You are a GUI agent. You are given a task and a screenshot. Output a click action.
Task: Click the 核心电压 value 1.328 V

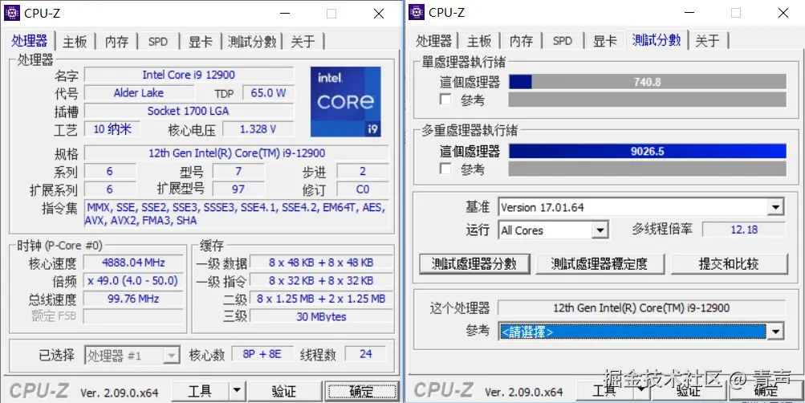click(258, 129)
